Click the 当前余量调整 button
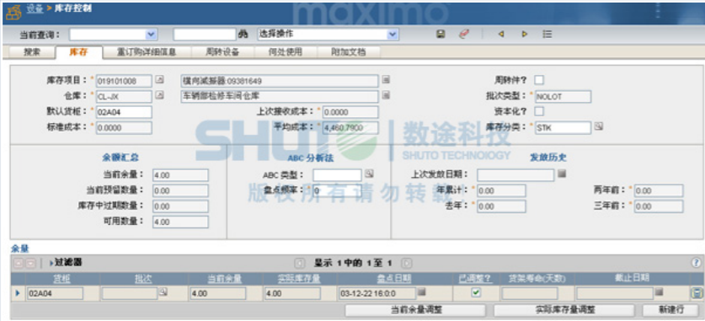Screen dimensions: 705x321 pos(415,310)
